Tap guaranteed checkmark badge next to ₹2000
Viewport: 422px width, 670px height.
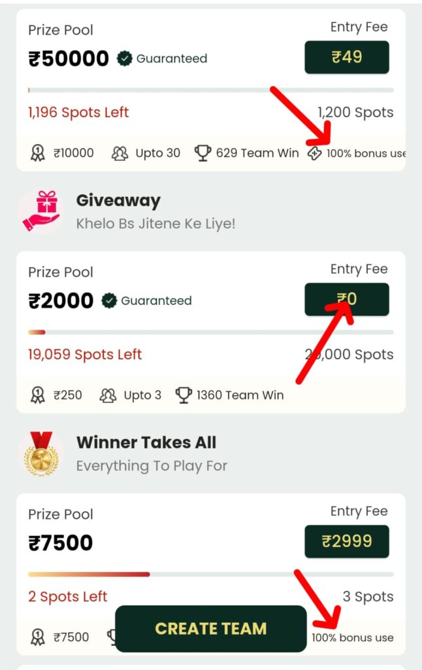(x=109, y=301)
